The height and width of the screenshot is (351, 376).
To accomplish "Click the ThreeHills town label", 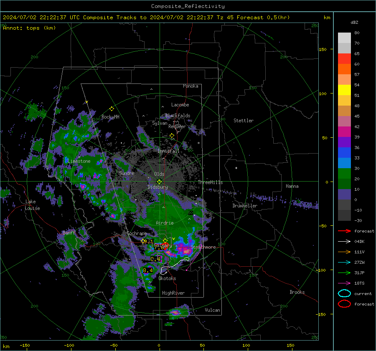I will (210, 182).
